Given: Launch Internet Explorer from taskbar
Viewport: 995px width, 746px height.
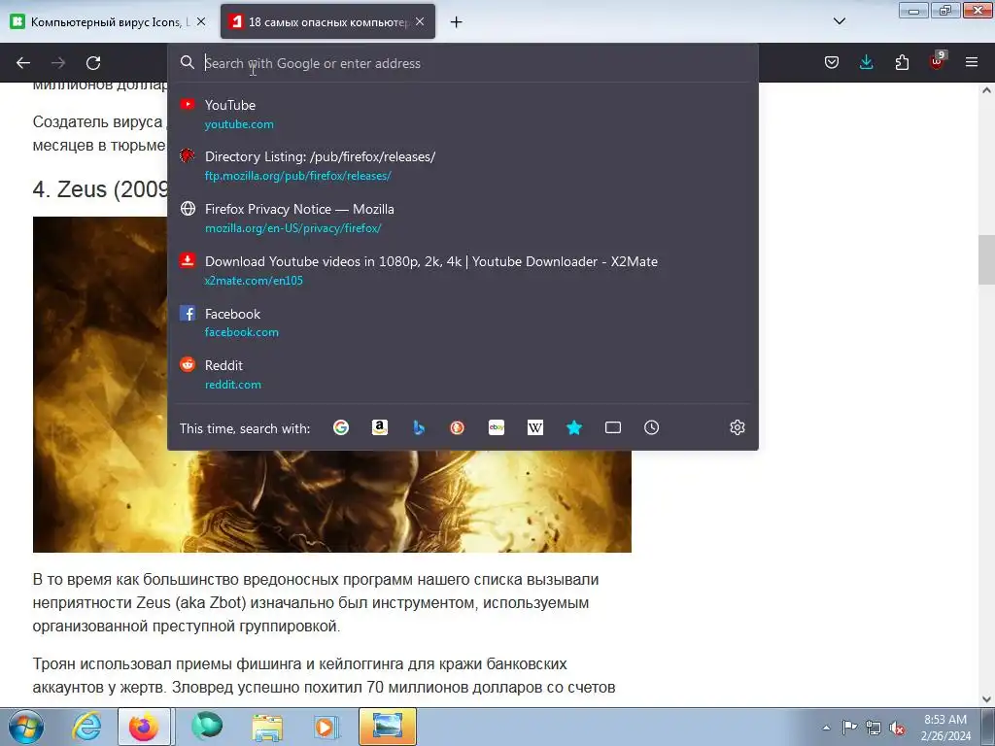Looking at the screenshot, I should click(x=86, y=727).
